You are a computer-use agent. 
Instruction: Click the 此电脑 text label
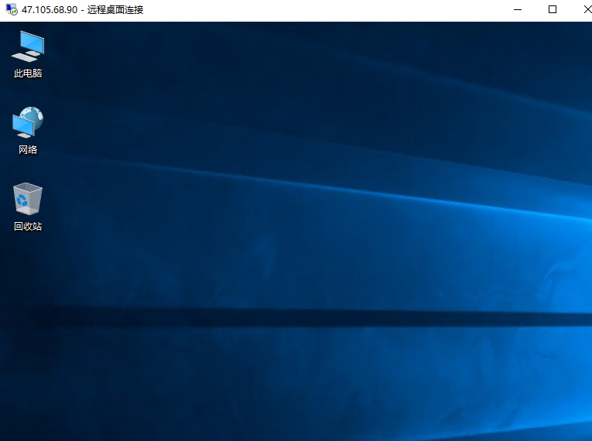tap(27, 73)
